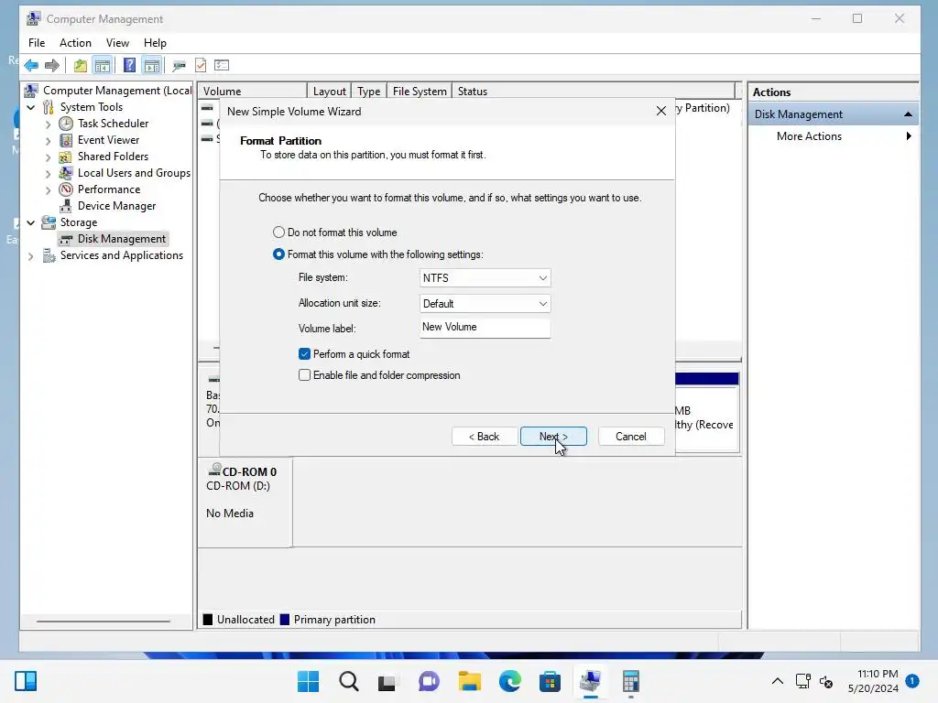Open Allocation unit size dropdown
938x703 pixels.
click(485, 304)
